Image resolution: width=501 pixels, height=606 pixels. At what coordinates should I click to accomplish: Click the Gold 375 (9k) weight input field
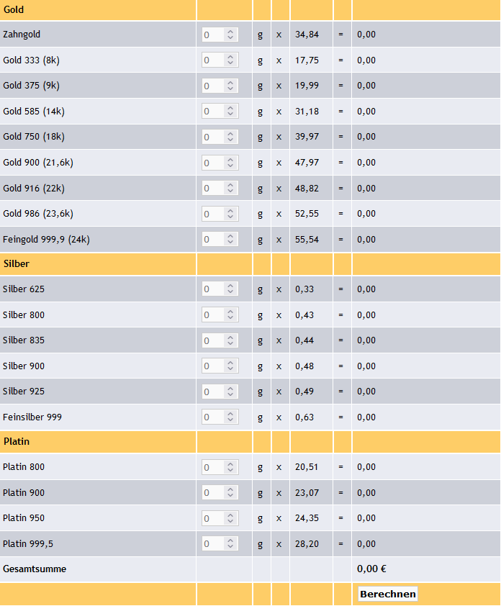coord(213,86)
